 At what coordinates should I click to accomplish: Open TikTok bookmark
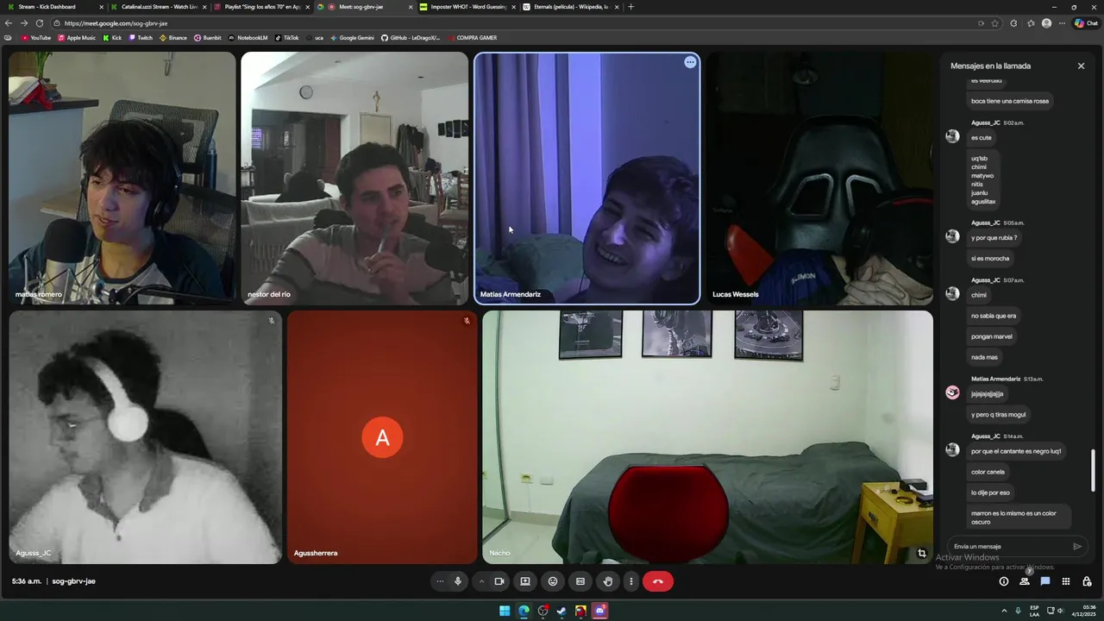pyautogui.click(x=287, y=38)
